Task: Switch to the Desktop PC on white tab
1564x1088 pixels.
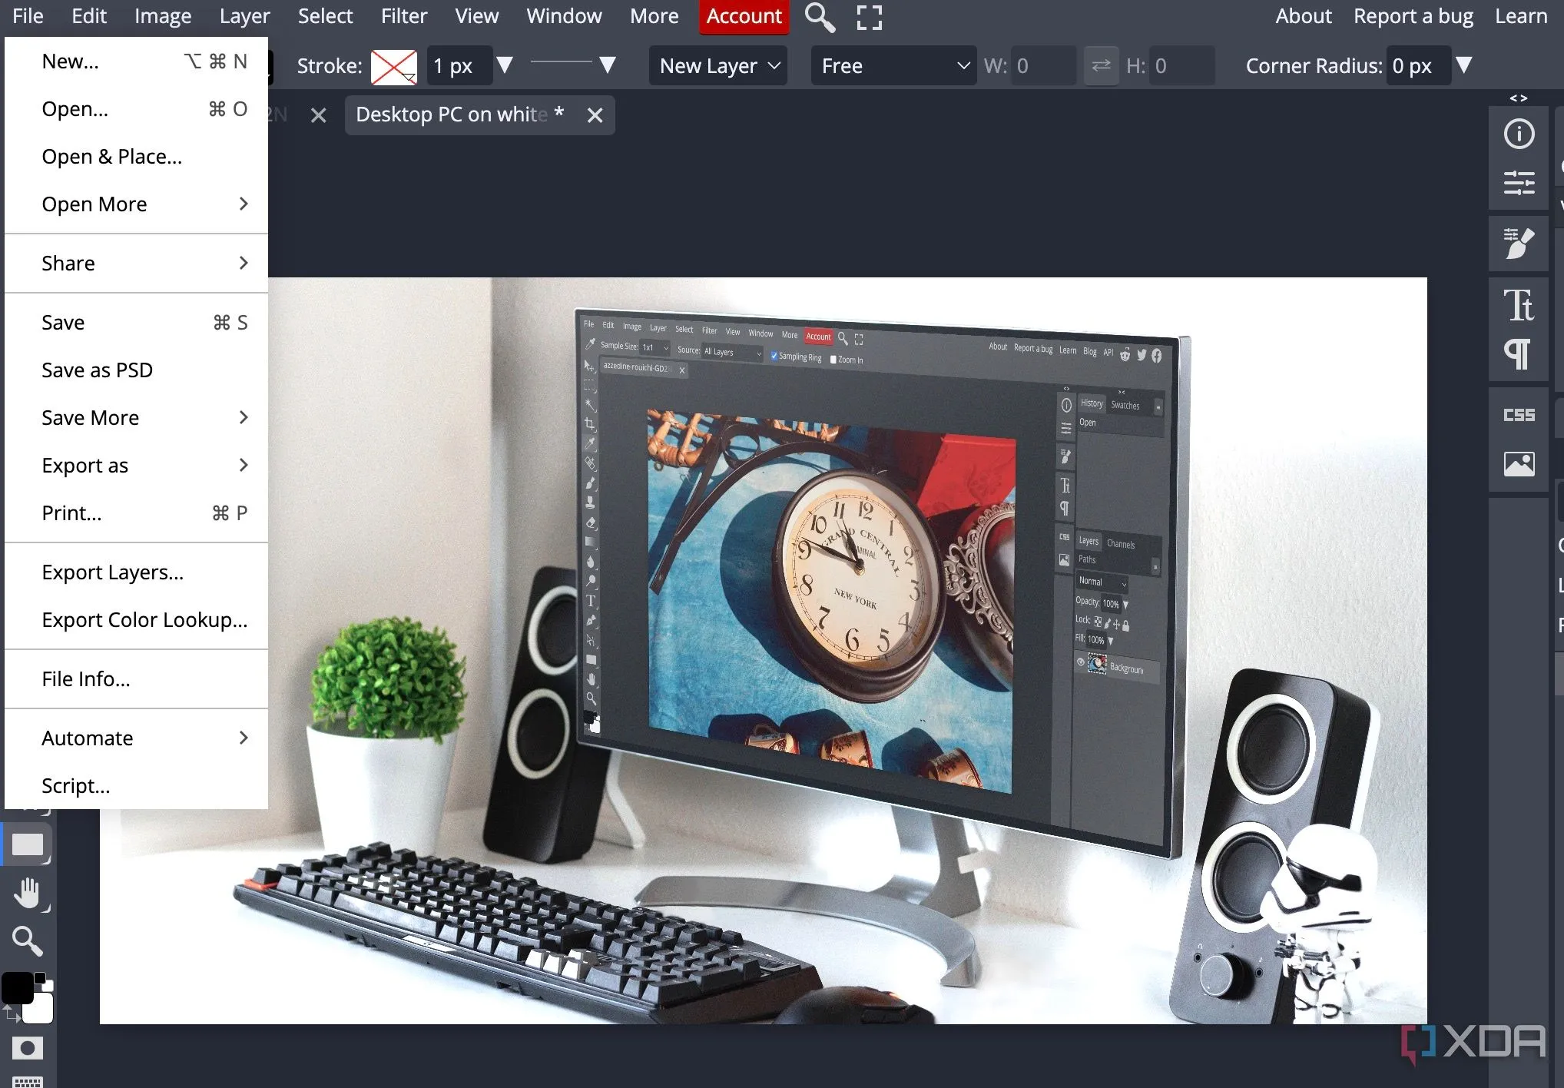Action: pyautogui.click(x=459, y=115)
